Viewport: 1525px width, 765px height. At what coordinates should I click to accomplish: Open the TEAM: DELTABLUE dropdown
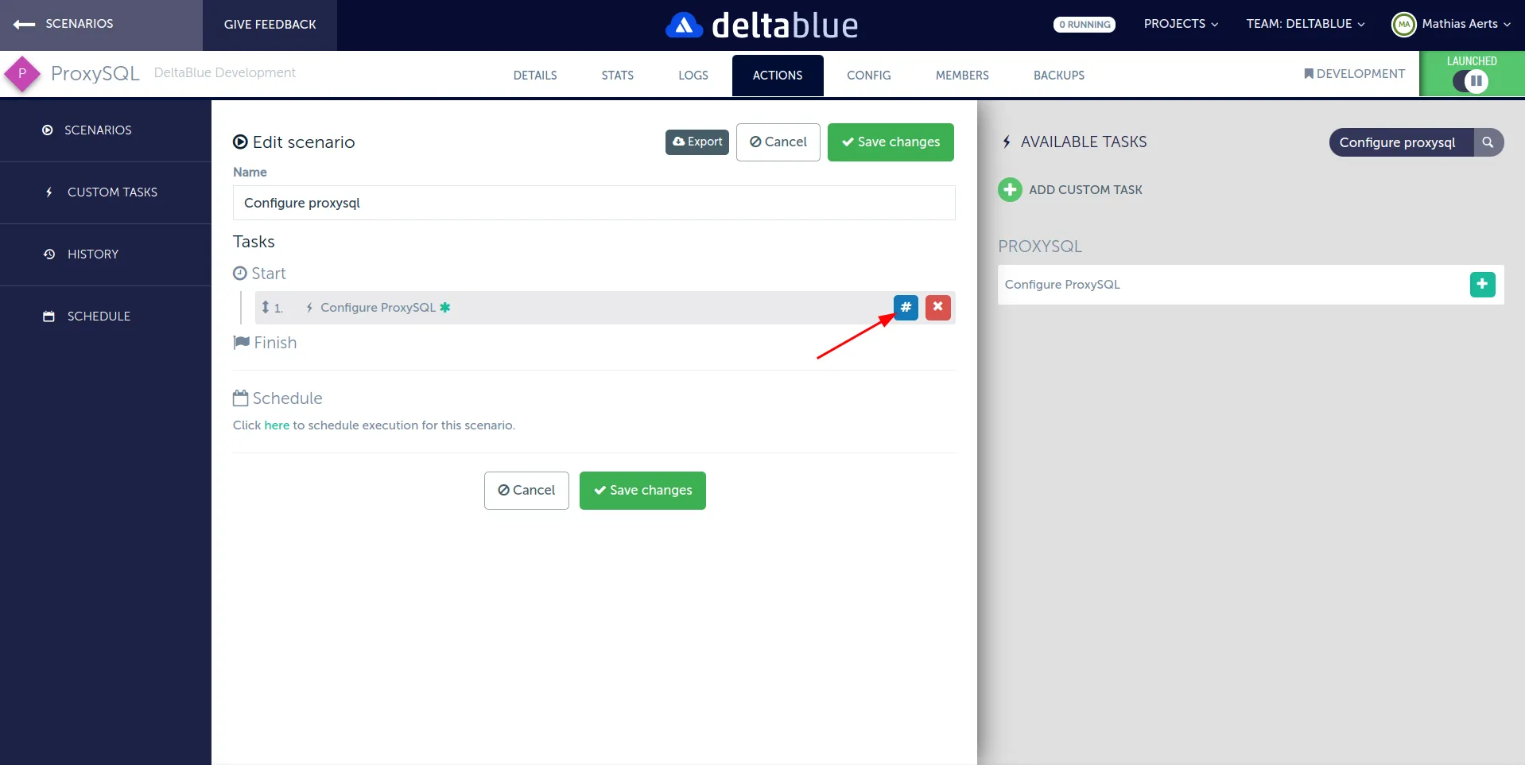(1305, 23)
